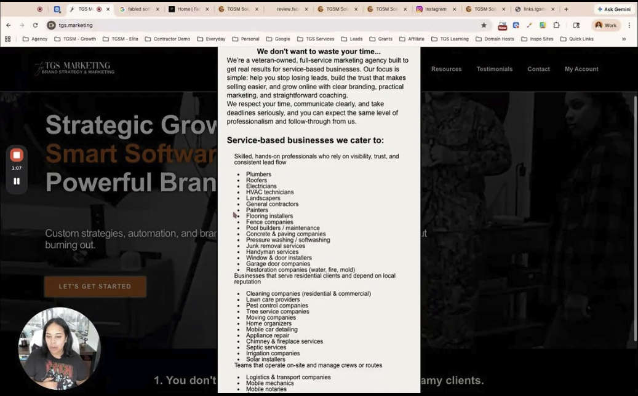Pause the recording overlay
Image resolution: width=638 pixels, height=396 pixels.
coord(17,181)
